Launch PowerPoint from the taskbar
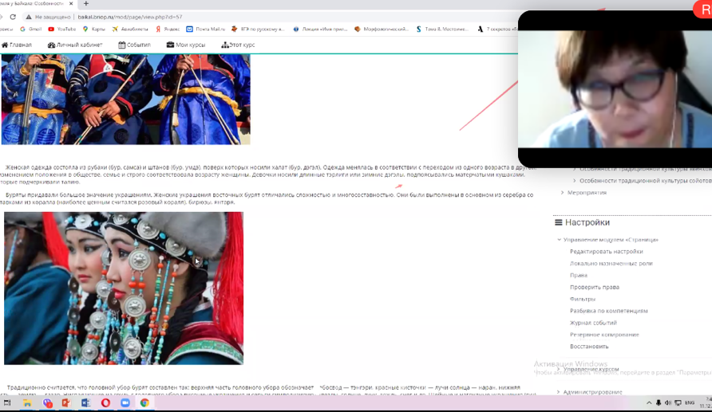The height and width of the screenshot is (412, 712). coord(66,403)
